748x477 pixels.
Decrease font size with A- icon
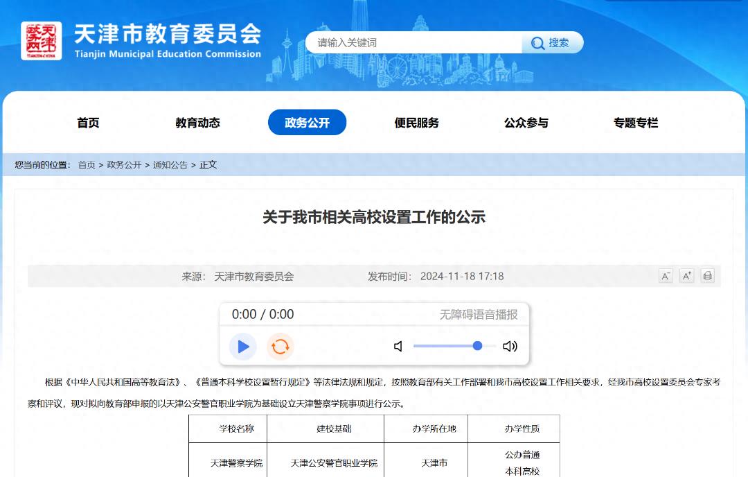pyautogui.click(x=666, y=276)
